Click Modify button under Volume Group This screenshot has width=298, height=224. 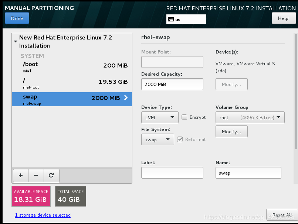point(231,131)
